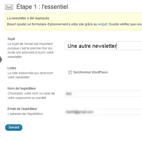The height and width of the screenshot is (142, 142).
Task: Click the Choisissez votre nom description text
Action: click(31, 96)
